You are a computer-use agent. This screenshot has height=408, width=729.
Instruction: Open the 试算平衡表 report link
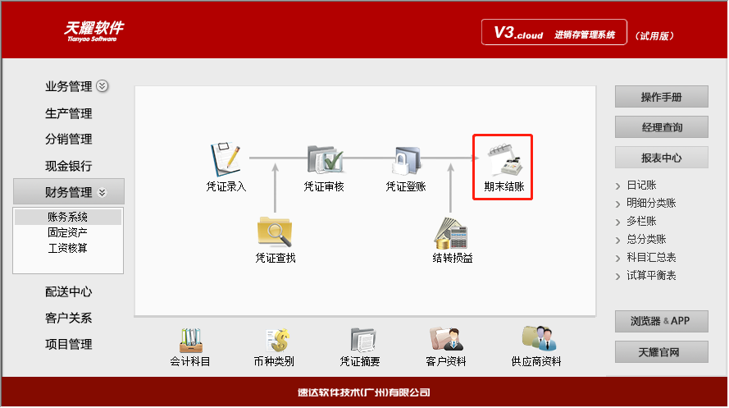(651, 275)
